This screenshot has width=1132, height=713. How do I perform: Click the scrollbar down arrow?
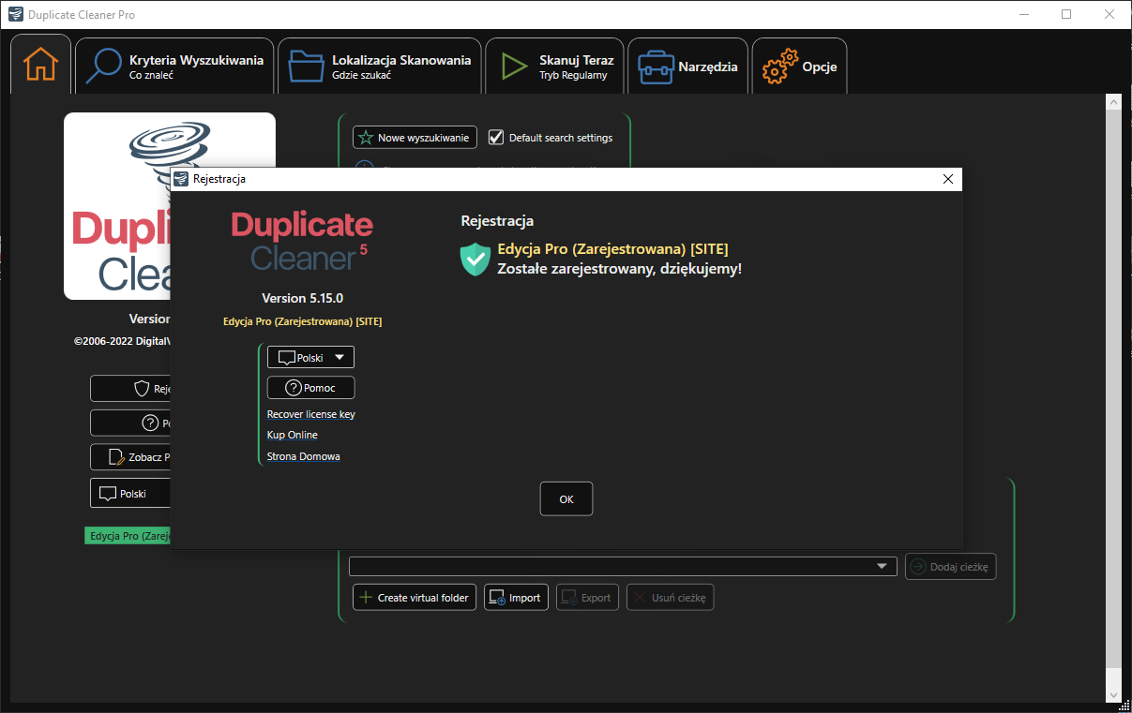pos(1114,695)
